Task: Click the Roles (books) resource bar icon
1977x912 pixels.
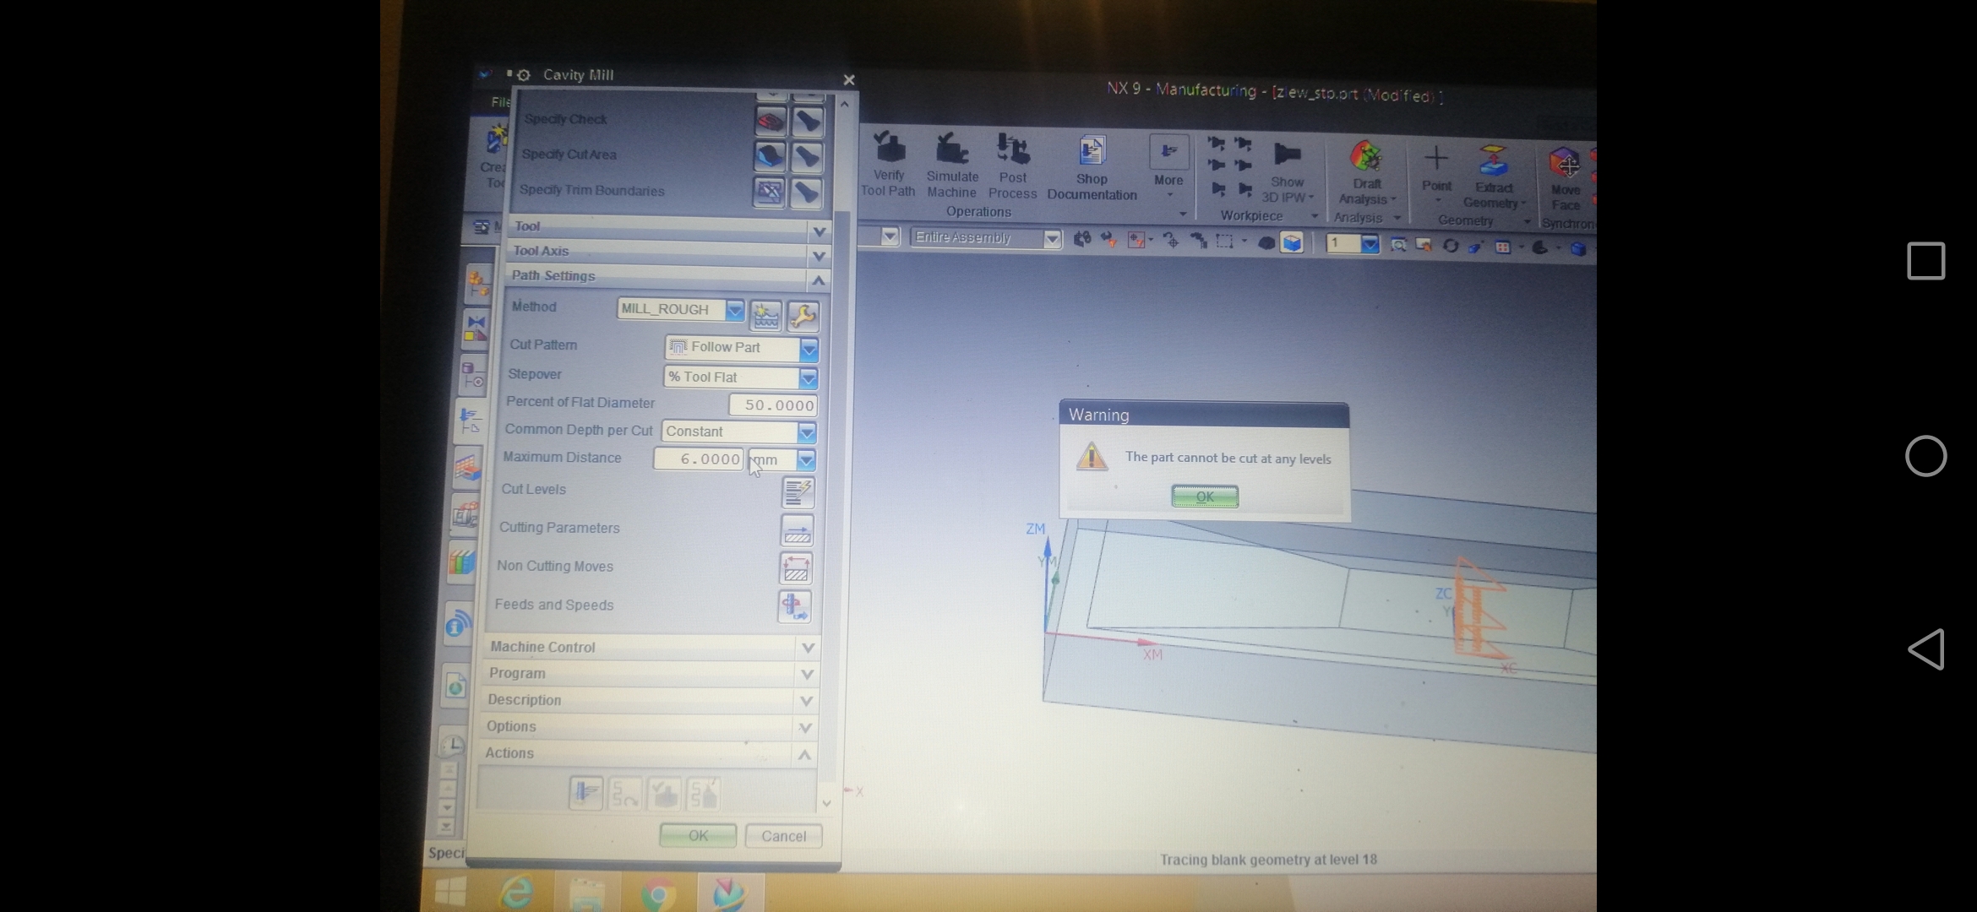Action: (461, 562)
